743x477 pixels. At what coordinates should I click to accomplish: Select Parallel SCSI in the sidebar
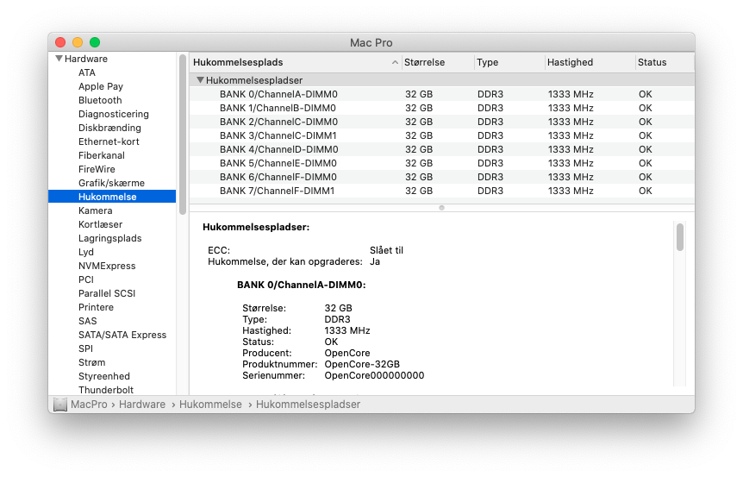tap(107, 293)
